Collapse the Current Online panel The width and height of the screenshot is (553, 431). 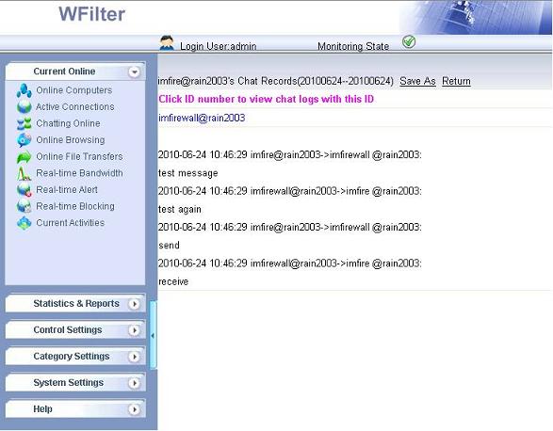tap(134, 72)
